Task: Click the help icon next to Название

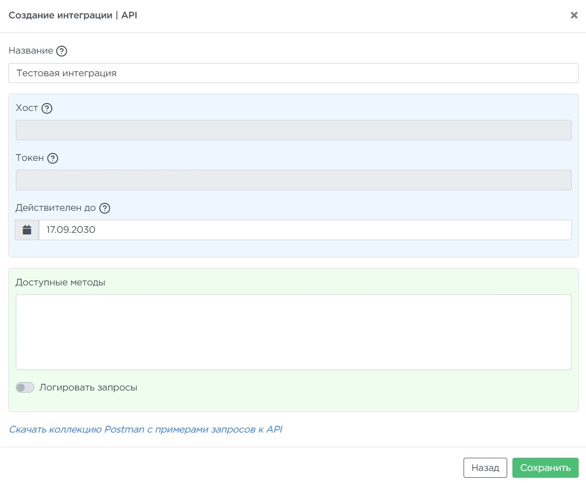Action: point(62,51)
